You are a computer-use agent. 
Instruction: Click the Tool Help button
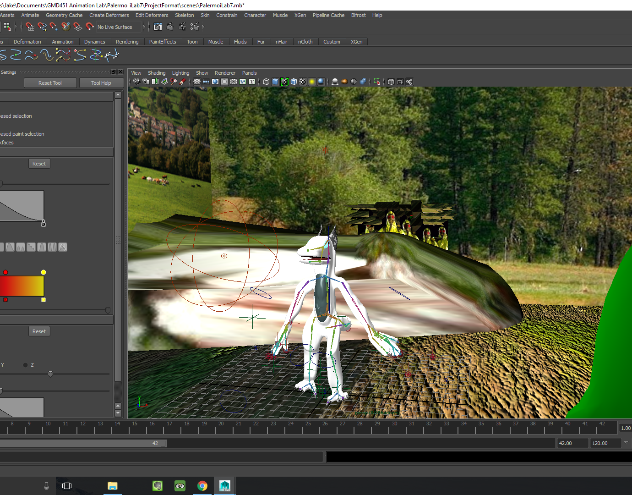coord(101,83)
